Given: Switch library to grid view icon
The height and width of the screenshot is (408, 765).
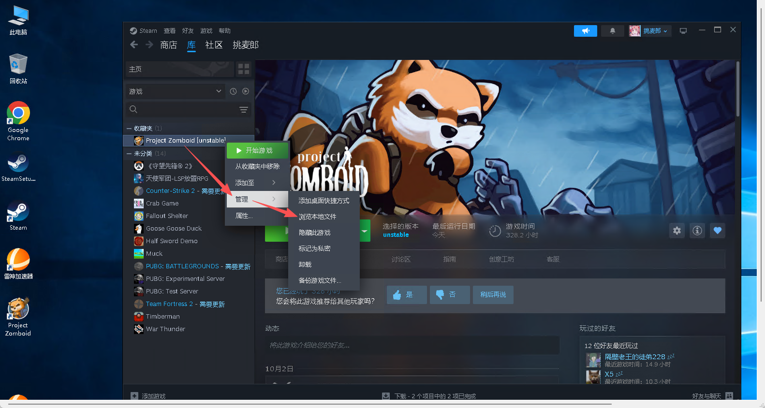Looking at the screenshot, I should [x=244, y=69].
